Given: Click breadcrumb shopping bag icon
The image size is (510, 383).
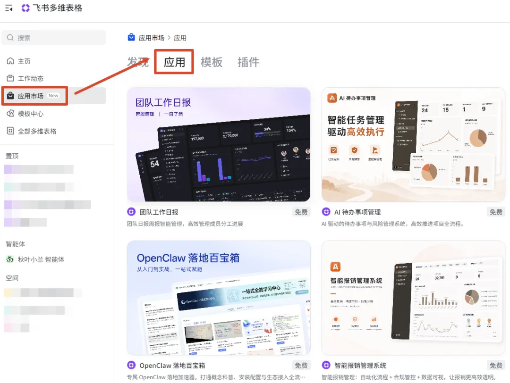Looking at the screenshot, I should click(131, 37).
